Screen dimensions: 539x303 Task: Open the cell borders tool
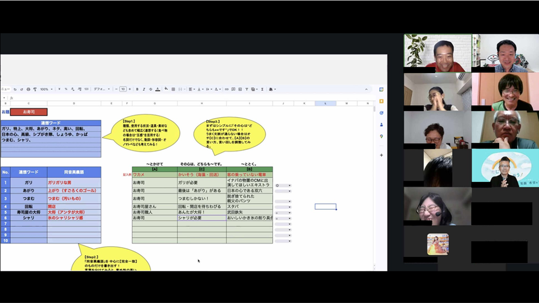pyautogui.click(x=173, y=89)
